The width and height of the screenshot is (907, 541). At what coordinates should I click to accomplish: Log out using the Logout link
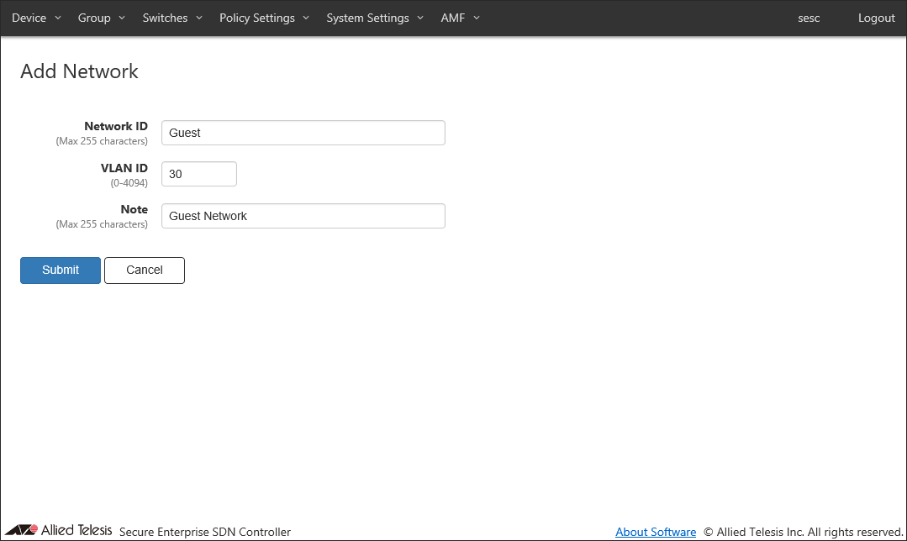point(876,18)
